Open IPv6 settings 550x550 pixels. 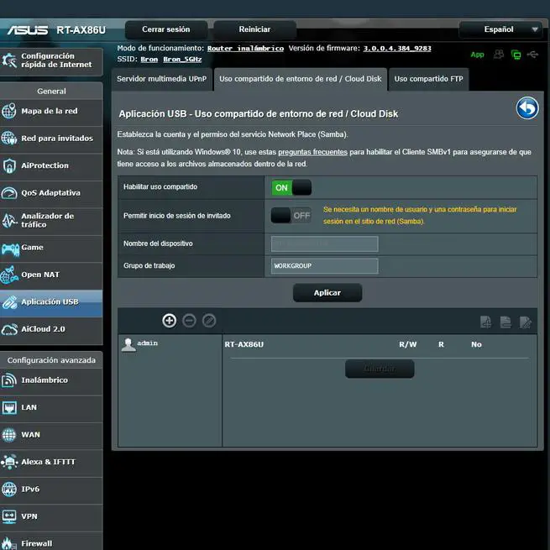(51, 490)
